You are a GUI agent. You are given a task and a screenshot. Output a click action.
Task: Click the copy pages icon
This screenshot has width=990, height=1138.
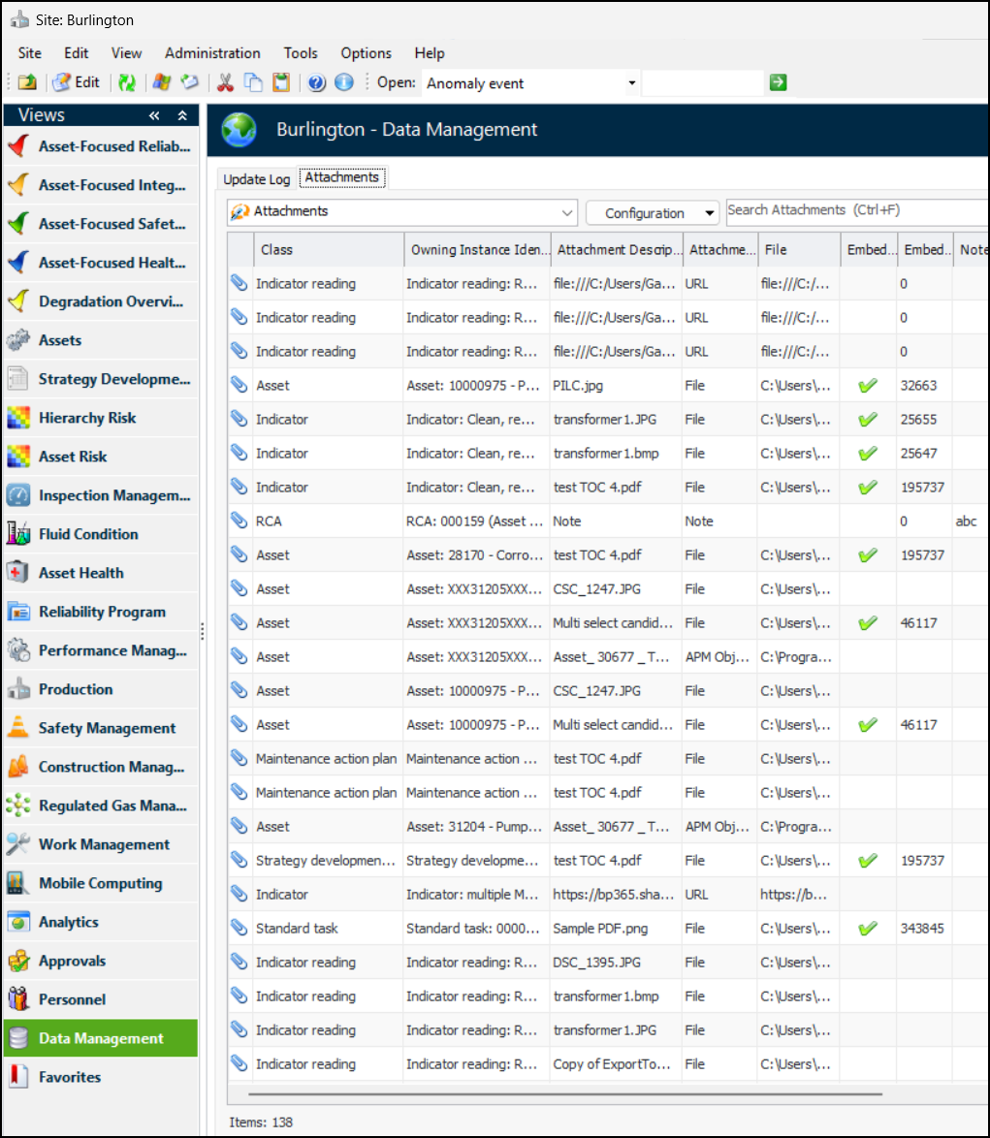(252, 82)
